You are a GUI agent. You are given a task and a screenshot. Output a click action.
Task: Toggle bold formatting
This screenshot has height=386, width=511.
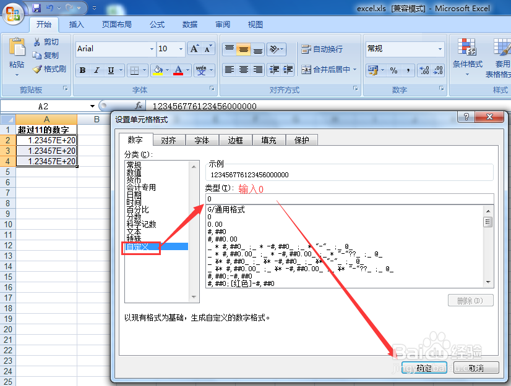click(x=82, y=70)
